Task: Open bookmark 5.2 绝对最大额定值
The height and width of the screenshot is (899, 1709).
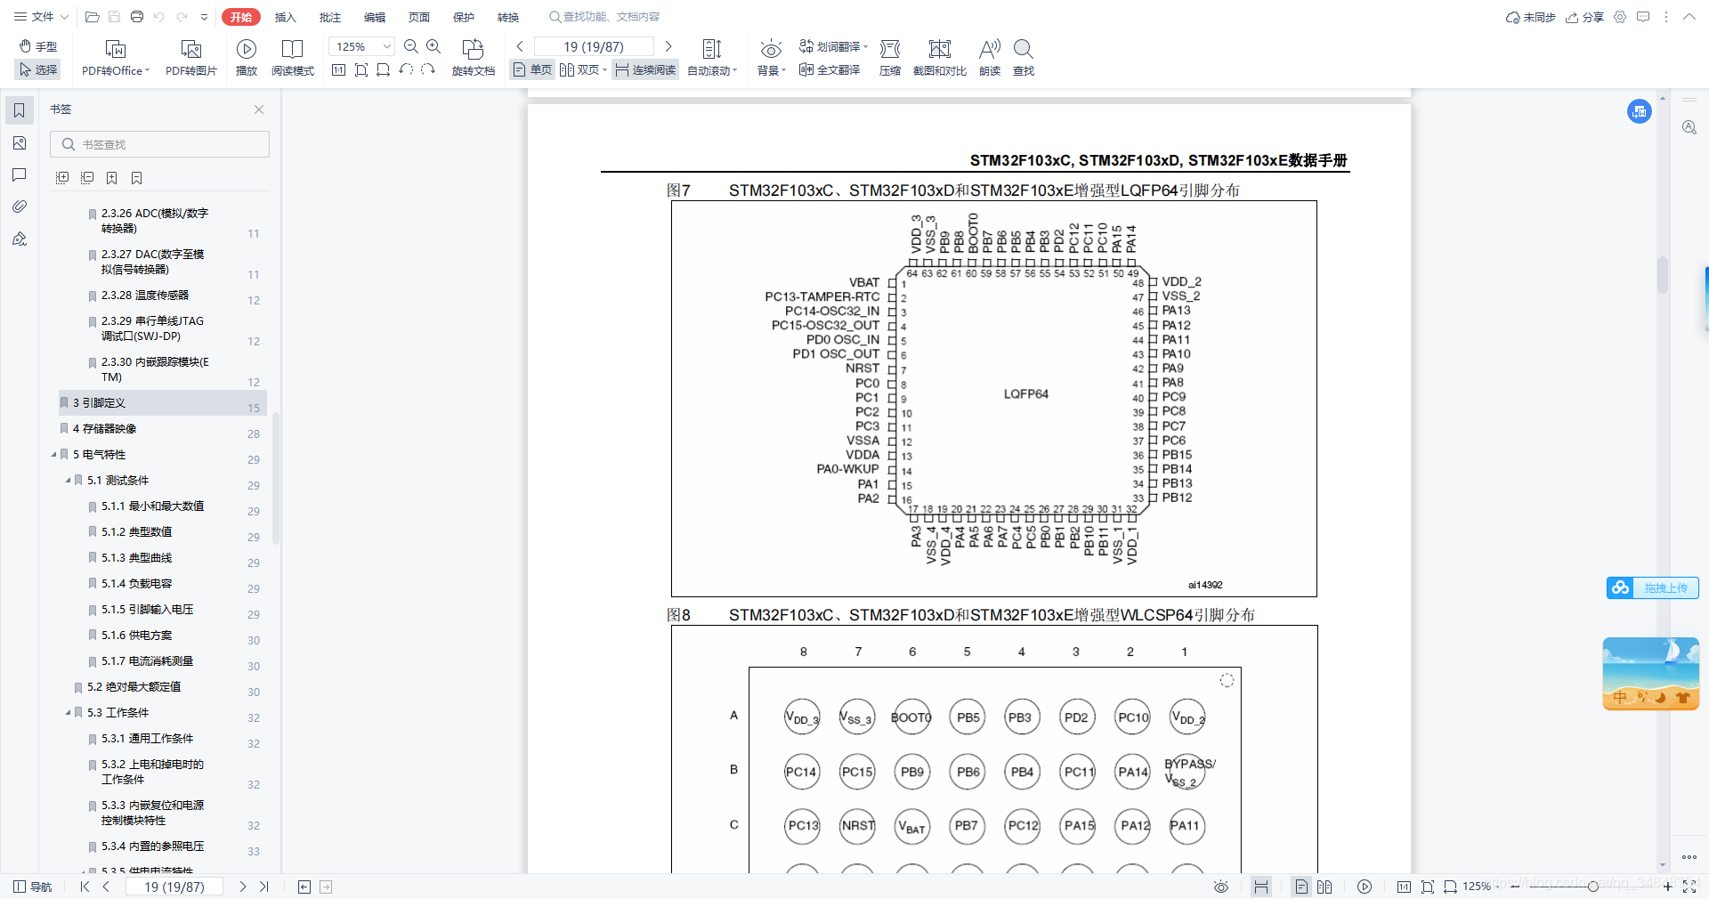Action: [134, 687]
